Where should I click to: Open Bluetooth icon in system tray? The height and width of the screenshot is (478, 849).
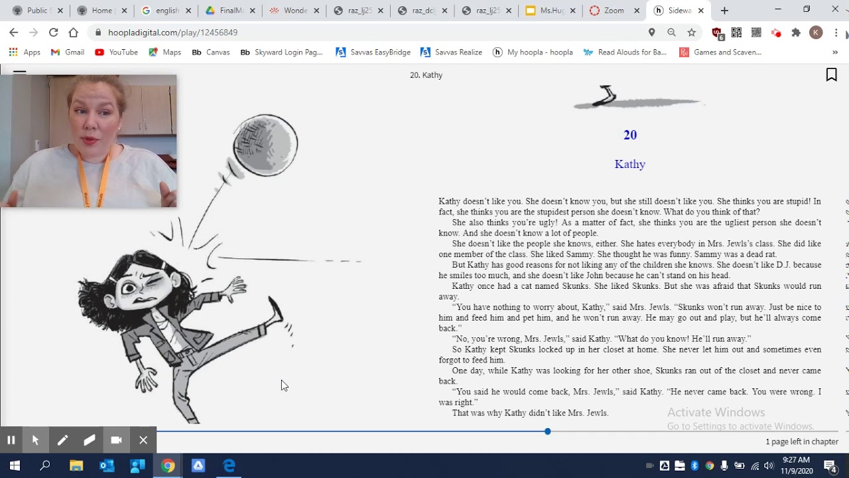[x=694, y=466]
